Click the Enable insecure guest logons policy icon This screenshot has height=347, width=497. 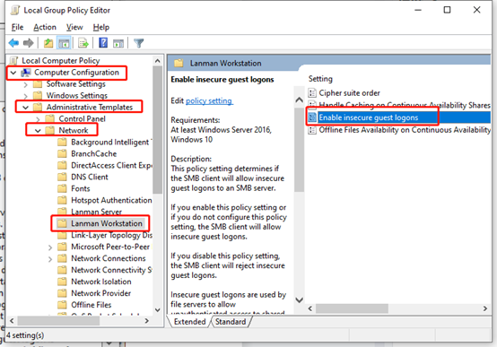pyautogui.click(x=312, y=117)
